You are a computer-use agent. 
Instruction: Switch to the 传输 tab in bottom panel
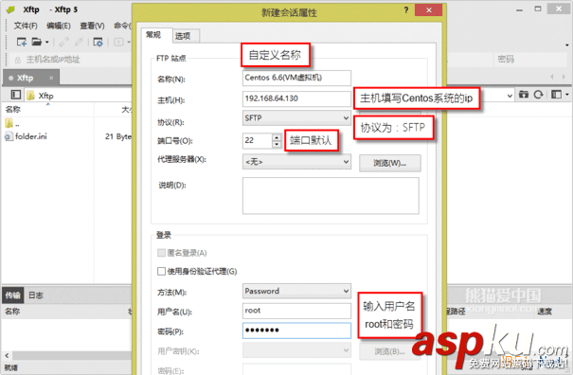pos(13,295)
